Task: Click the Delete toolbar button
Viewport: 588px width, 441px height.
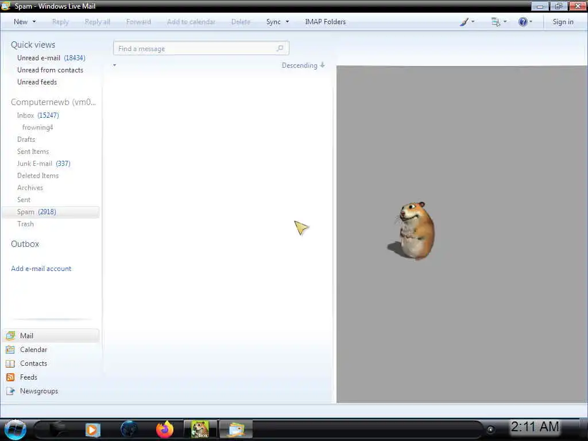Action: (x=241, y=22)
